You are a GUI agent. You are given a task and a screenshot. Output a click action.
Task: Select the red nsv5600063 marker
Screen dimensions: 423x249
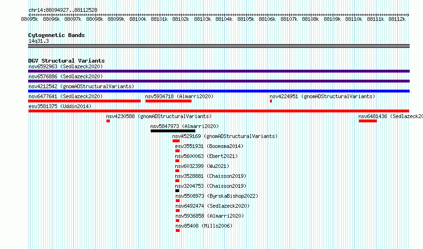pyautogui.click(x=177, y=161)
